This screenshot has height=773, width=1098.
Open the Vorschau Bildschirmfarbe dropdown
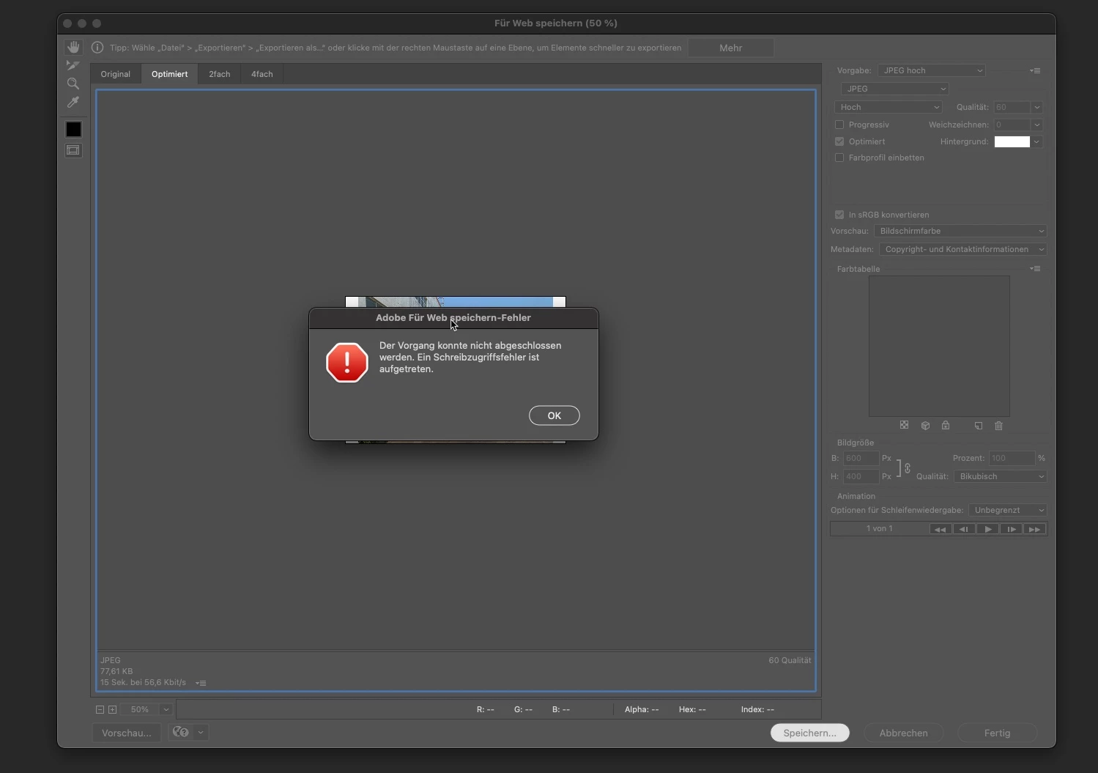[x=960, y=231]
